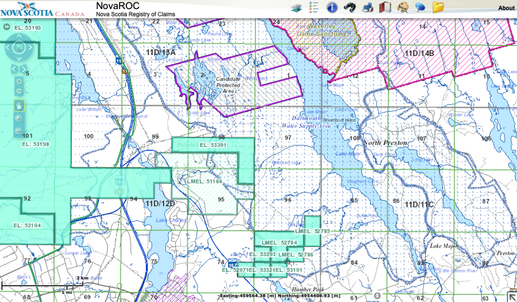Open the paint palette drawing tool

403,7
